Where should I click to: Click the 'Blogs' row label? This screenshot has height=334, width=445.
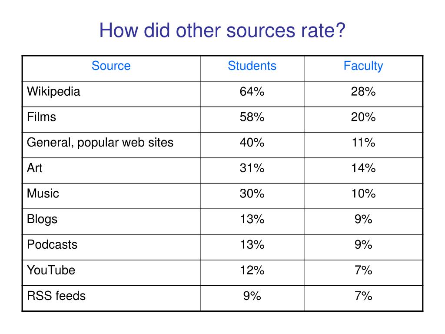pos(42,219)
